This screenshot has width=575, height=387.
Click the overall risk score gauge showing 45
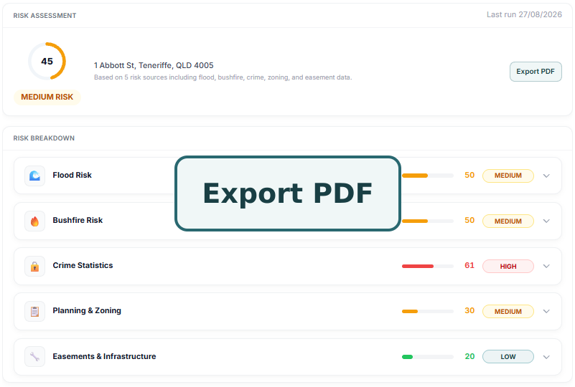point(47,61)
